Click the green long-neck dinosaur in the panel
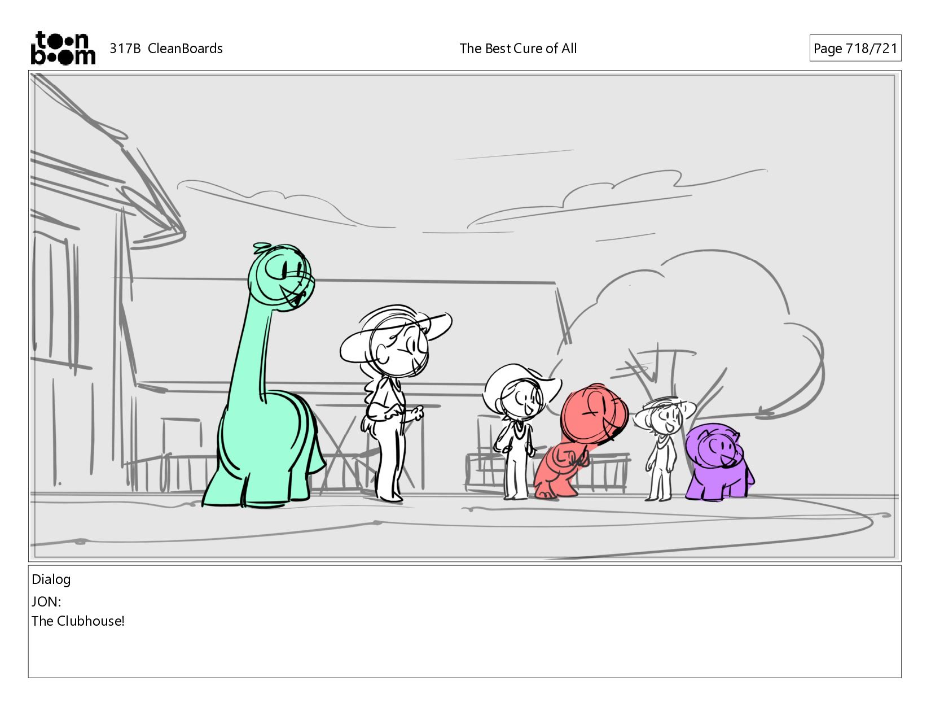931x720 pixels. (x=264, y=376)
